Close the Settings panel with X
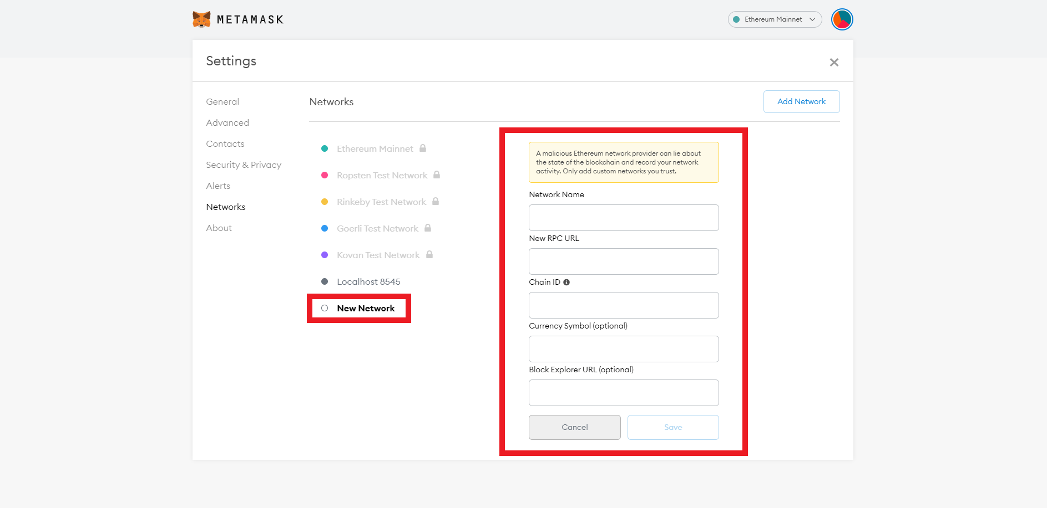 click(834, 62)
